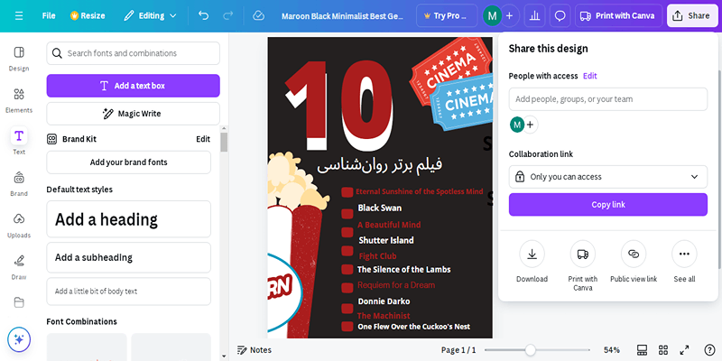Select the Donnie Darko text on canvas
722x361 pixels.
384,301
